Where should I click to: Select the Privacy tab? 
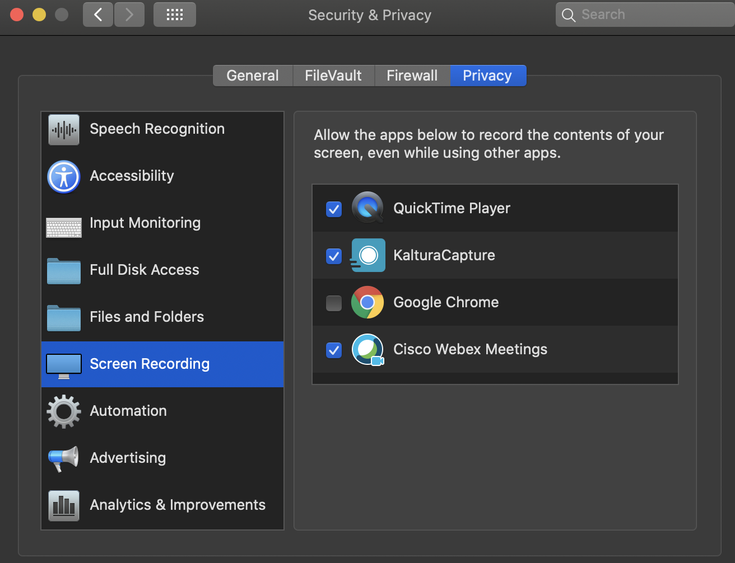pos(487,76)
